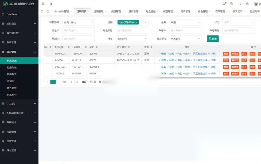Click the lock screen icon
261x164 pixels.
(x=247, y=4)
